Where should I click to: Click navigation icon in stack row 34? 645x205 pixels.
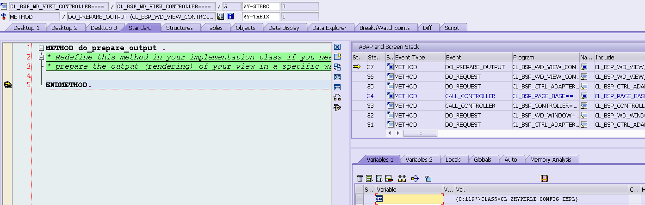pos(584,96)
